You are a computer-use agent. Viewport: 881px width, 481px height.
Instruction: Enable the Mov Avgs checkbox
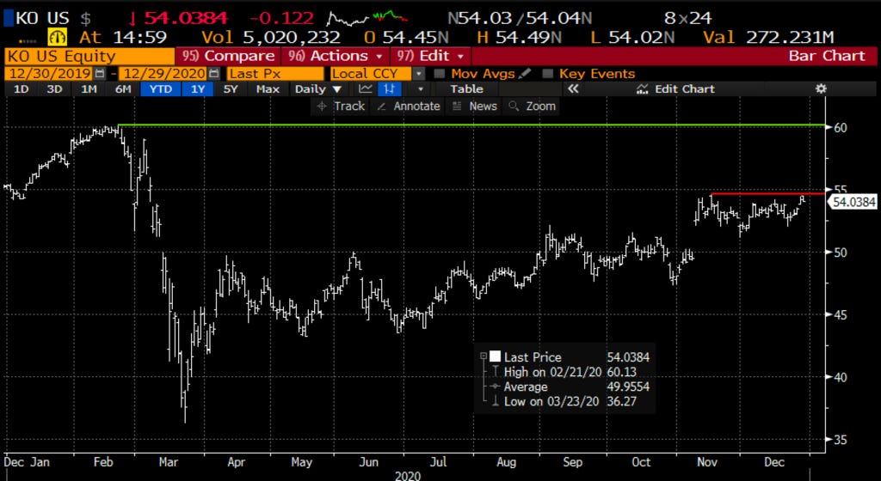(x=440, y=74)
